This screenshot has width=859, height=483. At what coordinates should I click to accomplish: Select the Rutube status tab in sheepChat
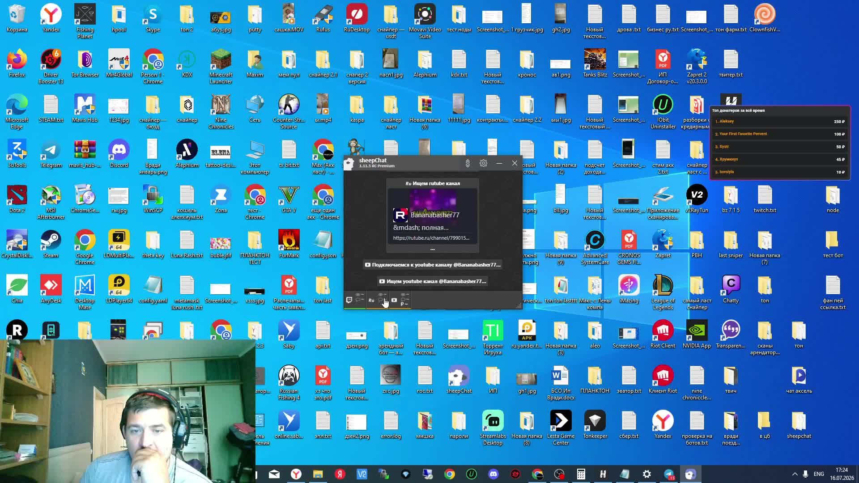tap(377, 300)
